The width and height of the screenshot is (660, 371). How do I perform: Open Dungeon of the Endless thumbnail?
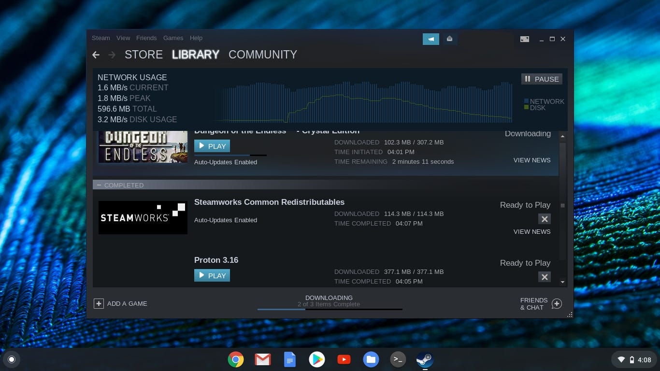[x=143, y=147]
